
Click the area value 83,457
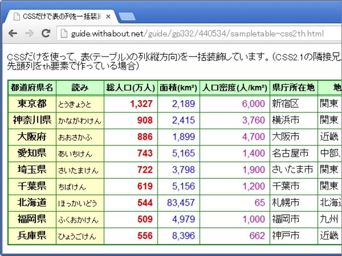point(181,203)
